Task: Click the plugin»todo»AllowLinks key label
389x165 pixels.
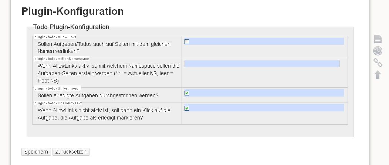Action: 55,37
